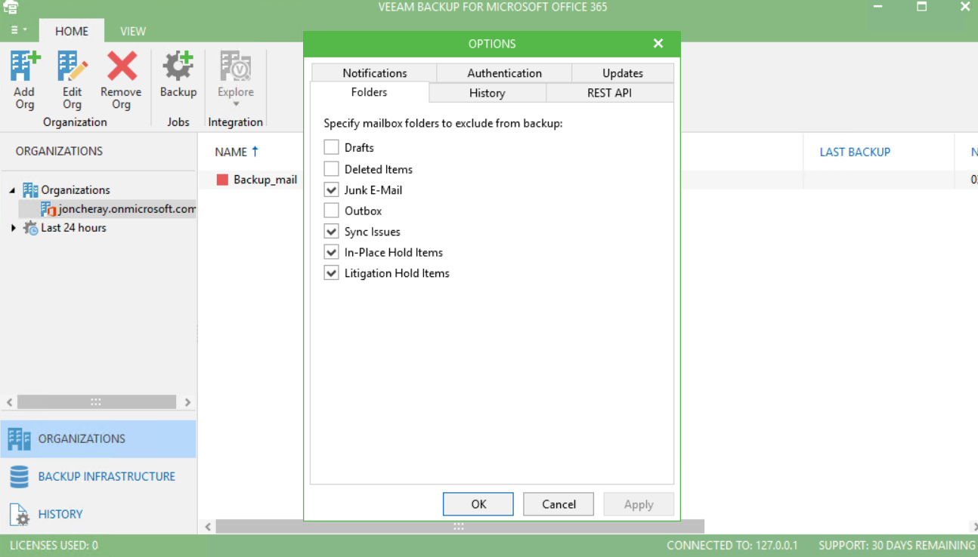The image size is (978, 557).
Task: Click the Last 24 hours tree label
Action: tap(73, 227)
